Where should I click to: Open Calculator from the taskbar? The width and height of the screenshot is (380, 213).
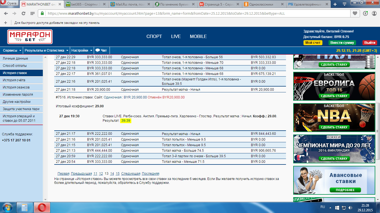(25, 207)
